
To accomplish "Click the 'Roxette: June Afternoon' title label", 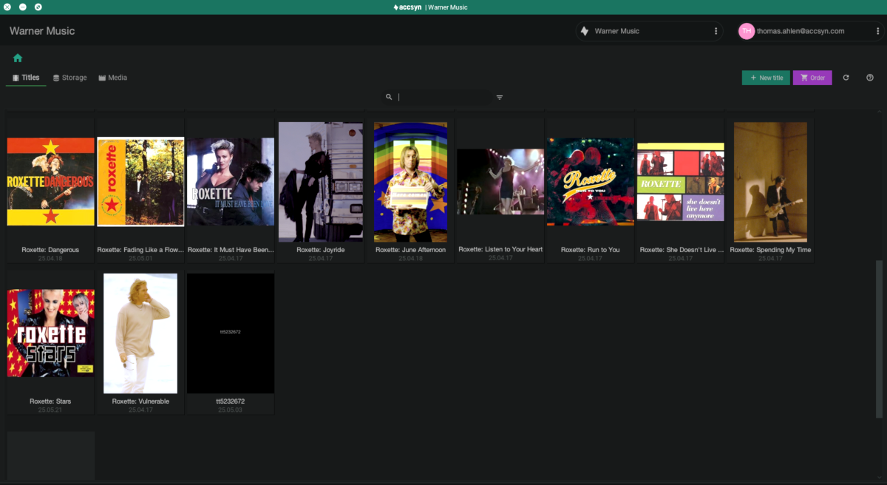I will pyautogui.click(x=411, y=250).
